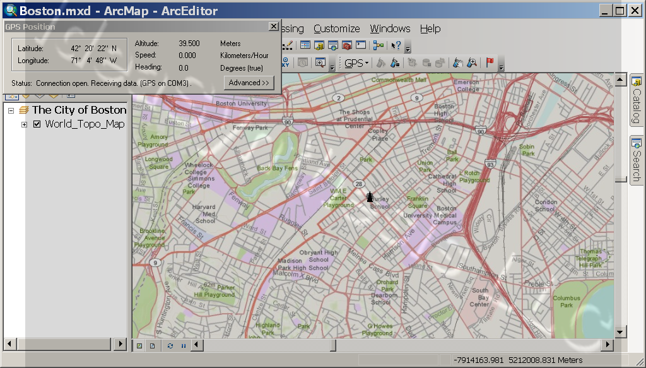Click the What's This help pointer icon
The width and height of the screenshot is (646, 368).
pyautogui.click(x=396, y=45)
